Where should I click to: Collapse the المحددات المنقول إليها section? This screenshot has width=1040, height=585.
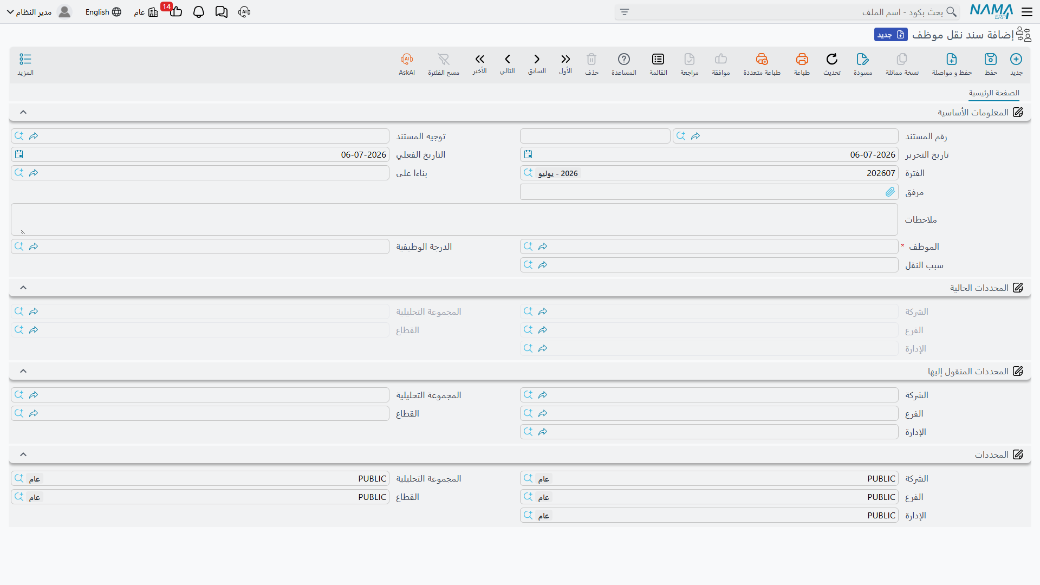click(x=23, y=371)
